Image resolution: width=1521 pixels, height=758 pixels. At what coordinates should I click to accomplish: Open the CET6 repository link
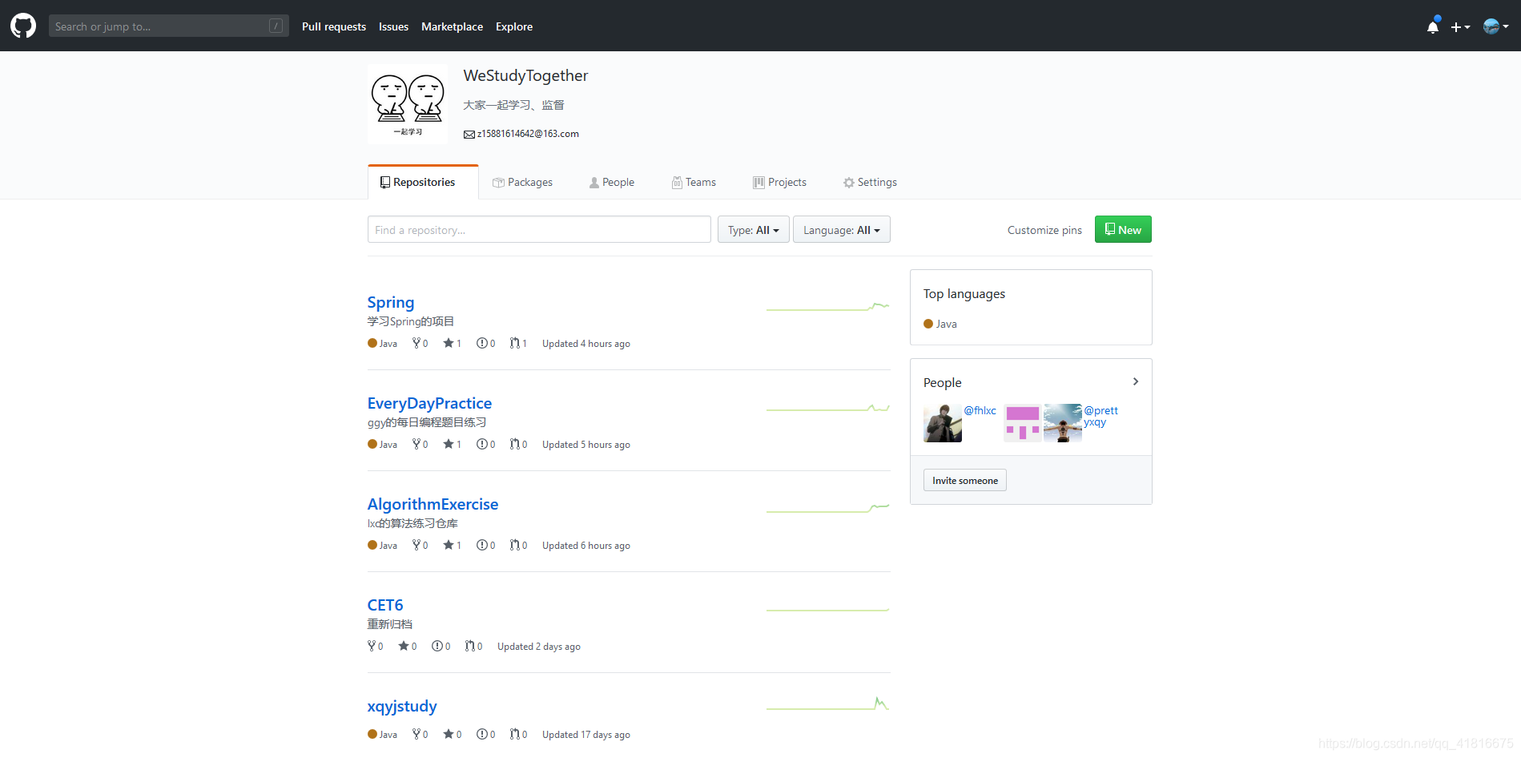click(385, 605)
